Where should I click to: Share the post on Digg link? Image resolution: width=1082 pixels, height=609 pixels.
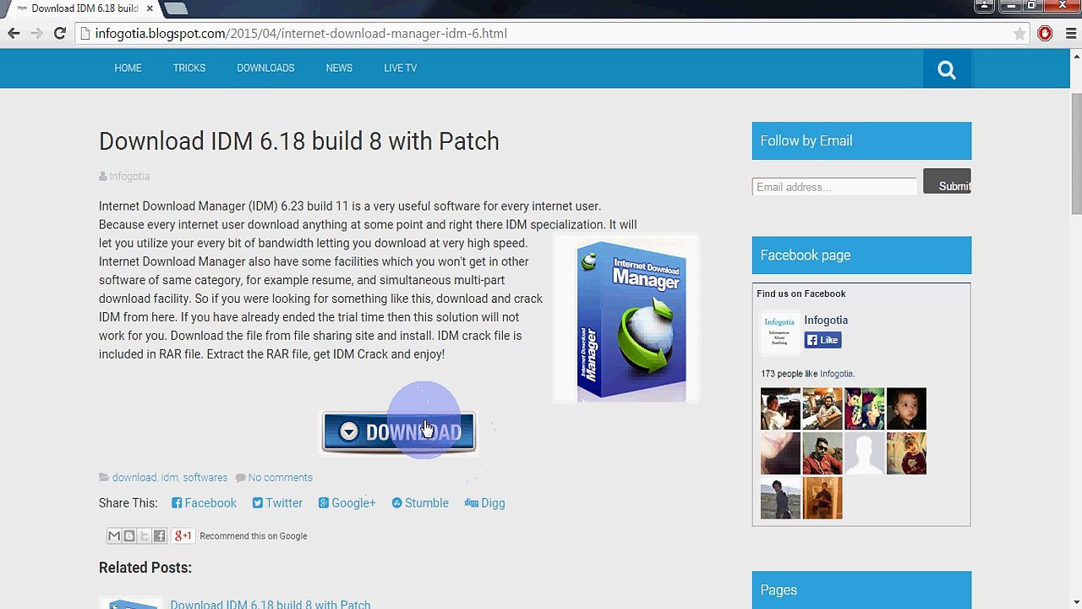[x=484, y=502]
